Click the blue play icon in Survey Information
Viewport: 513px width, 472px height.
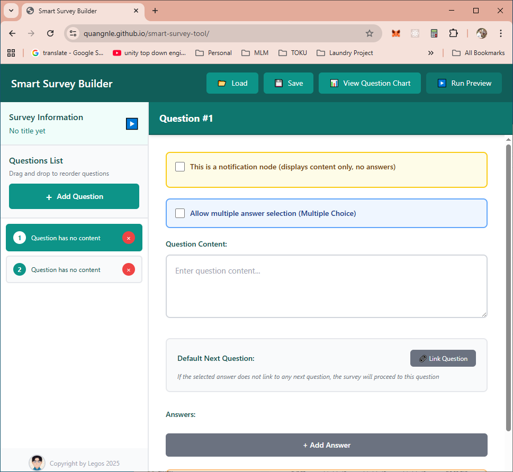(x=132, y=124)
